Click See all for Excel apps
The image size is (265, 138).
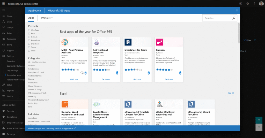(x=231, y=93)
